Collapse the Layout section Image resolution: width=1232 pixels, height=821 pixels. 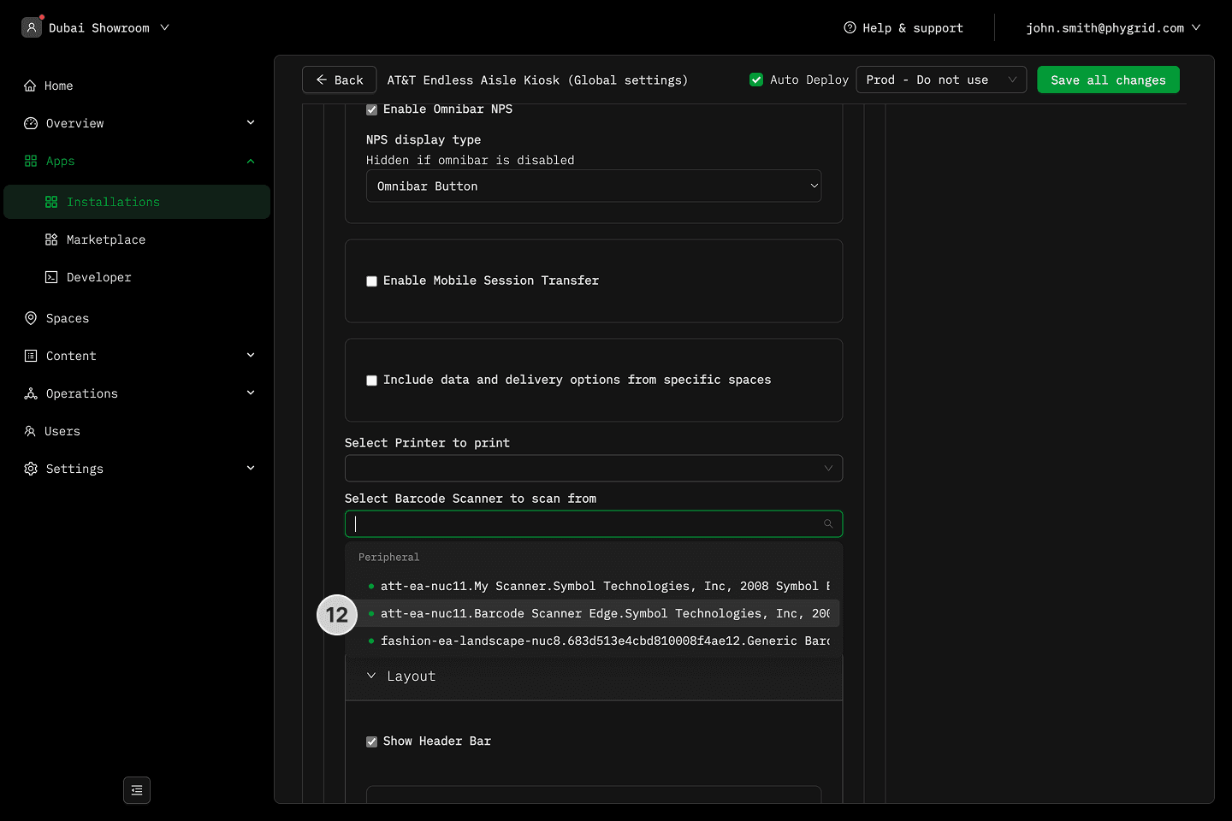click(371, 676)
